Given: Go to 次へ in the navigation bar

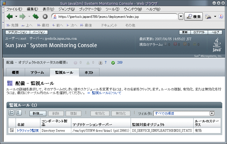Looking at the screenshot, I should point(72,25).
